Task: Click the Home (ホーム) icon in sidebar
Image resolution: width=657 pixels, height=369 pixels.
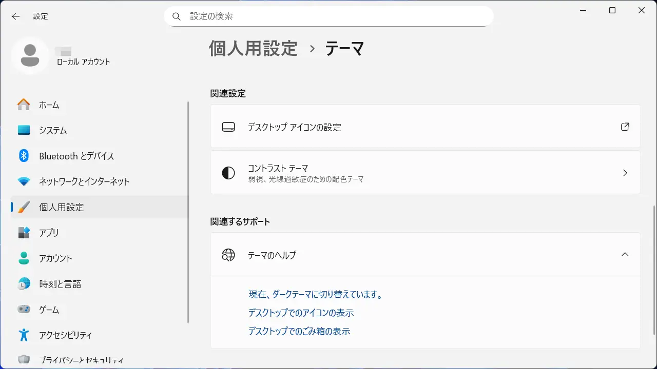Action: click(24, 105)
